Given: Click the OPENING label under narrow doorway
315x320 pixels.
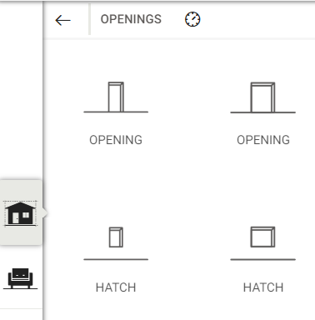Looking at the screenshot, I should [116, 140].
